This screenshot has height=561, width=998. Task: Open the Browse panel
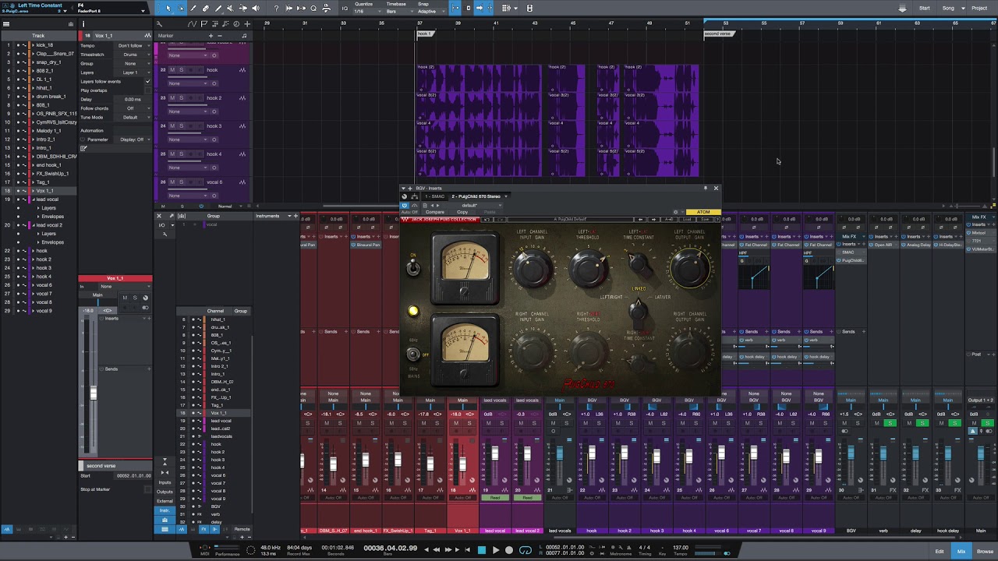coord(985,552)
